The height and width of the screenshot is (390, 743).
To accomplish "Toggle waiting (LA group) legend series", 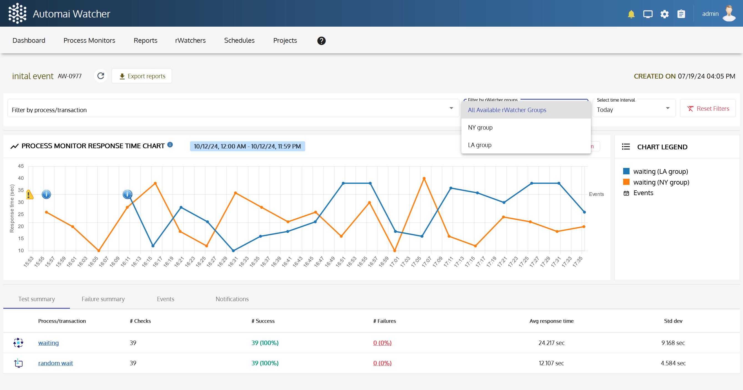I will coord(655,172).
